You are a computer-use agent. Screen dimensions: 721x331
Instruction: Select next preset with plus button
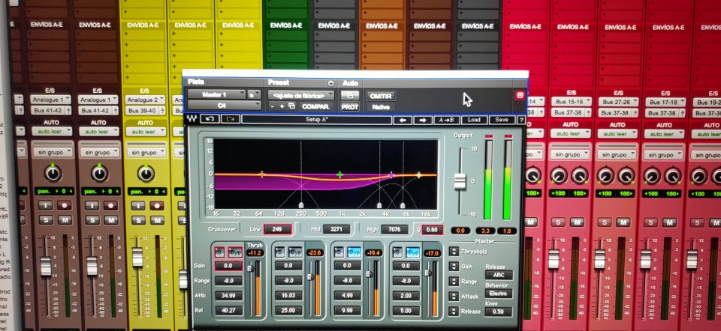click(282, 106)
